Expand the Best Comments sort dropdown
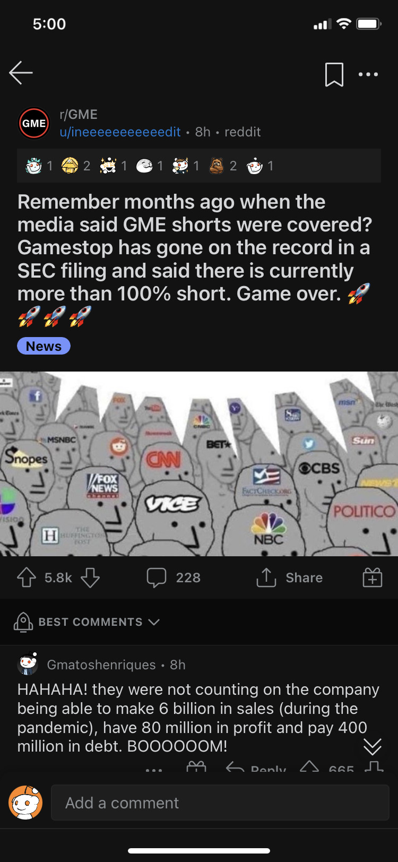This screenshot has width=398, height=862. [87, 622]
